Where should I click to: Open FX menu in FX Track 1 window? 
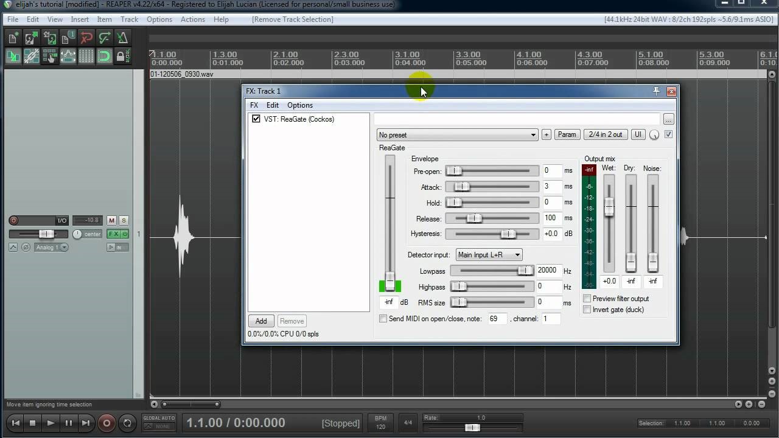coord(254,105)
